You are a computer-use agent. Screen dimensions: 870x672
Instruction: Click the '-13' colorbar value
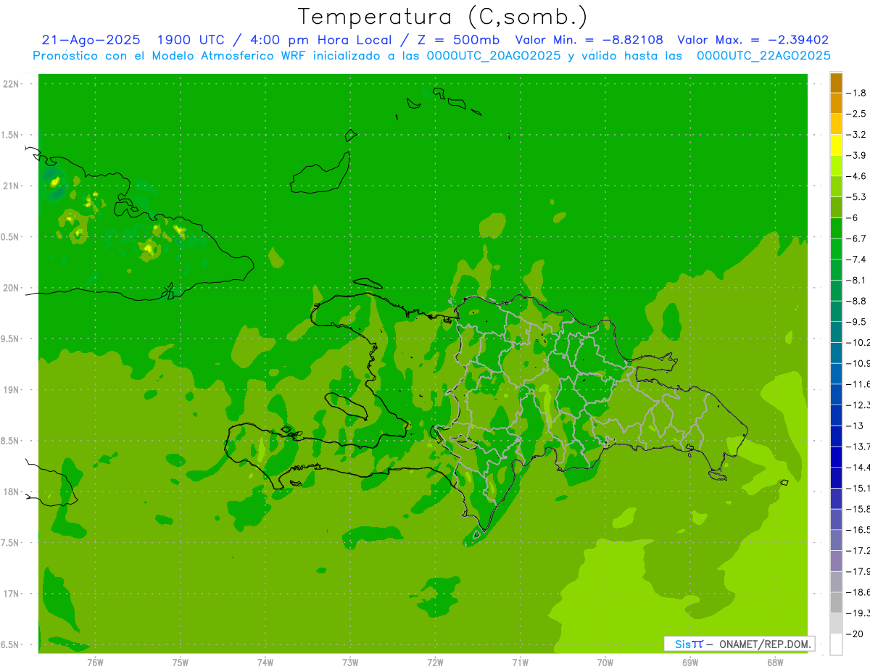tap(855, 426)
